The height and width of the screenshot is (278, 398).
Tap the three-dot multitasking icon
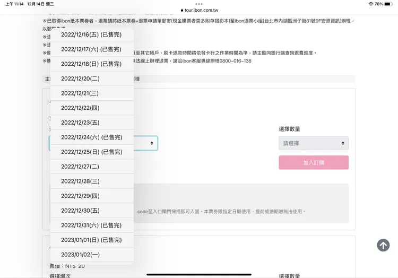(x=199, y=4)
